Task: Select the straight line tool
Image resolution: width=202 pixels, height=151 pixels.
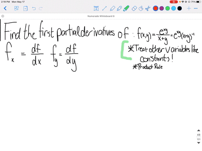Action: [104, 8]
